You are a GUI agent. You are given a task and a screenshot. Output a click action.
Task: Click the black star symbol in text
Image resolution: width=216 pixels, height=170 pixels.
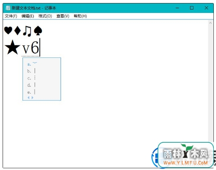click(x=12, y=47)
